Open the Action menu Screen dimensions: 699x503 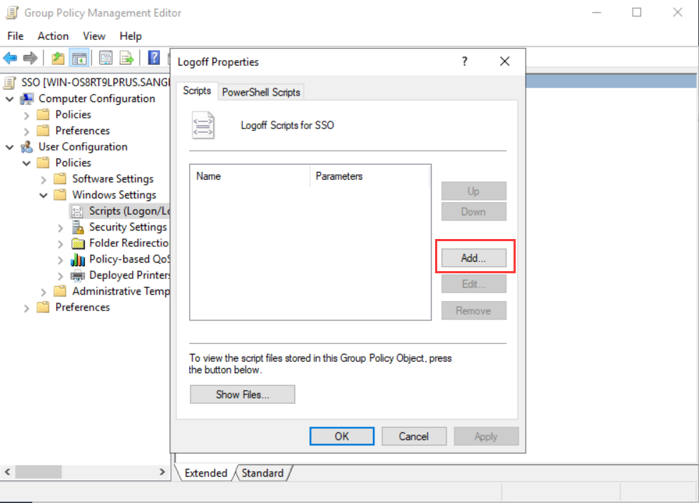(53, 36)
